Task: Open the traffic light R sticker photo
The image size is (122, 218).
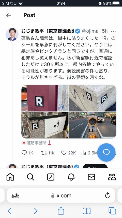Action: [93, 125]
